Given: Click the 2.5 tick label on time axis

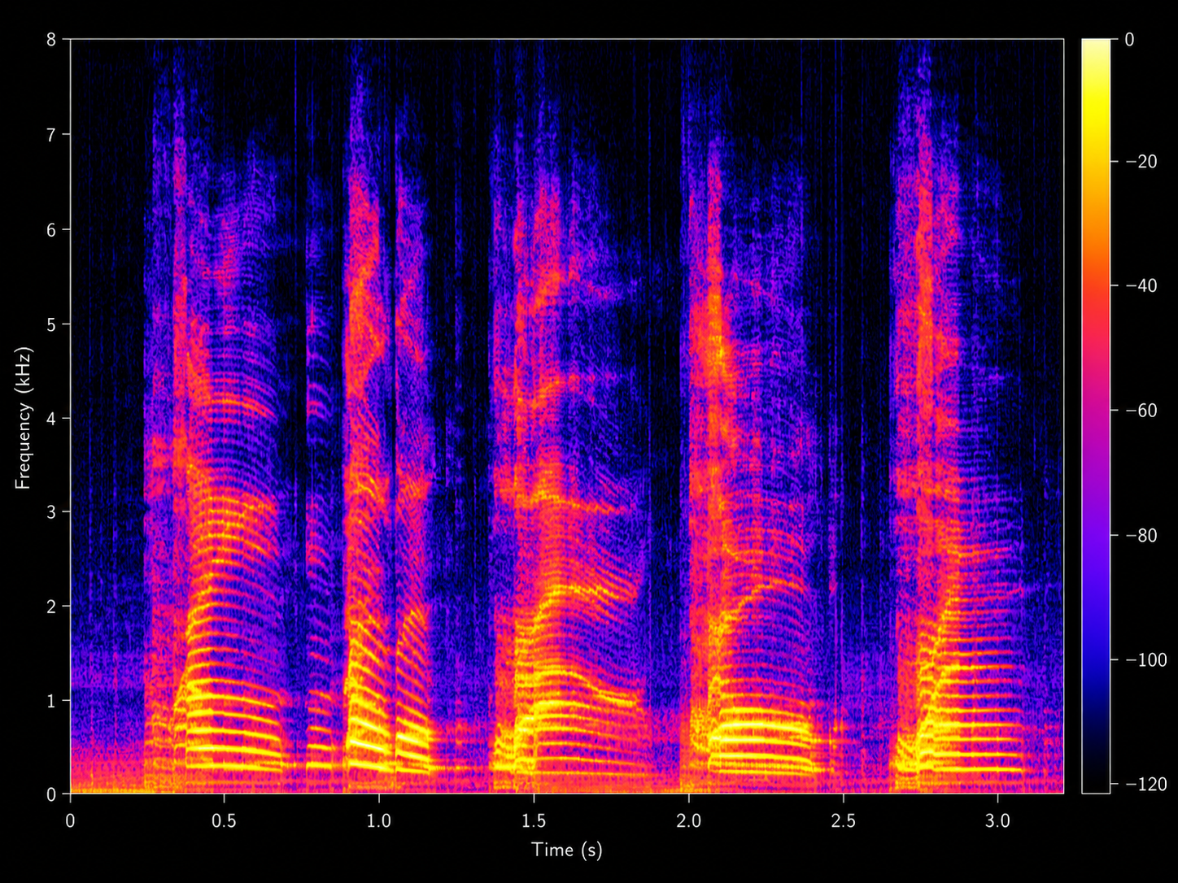Looking at the screenshot, I should click(843, 820).
